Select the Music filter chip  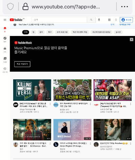(41, 32)
